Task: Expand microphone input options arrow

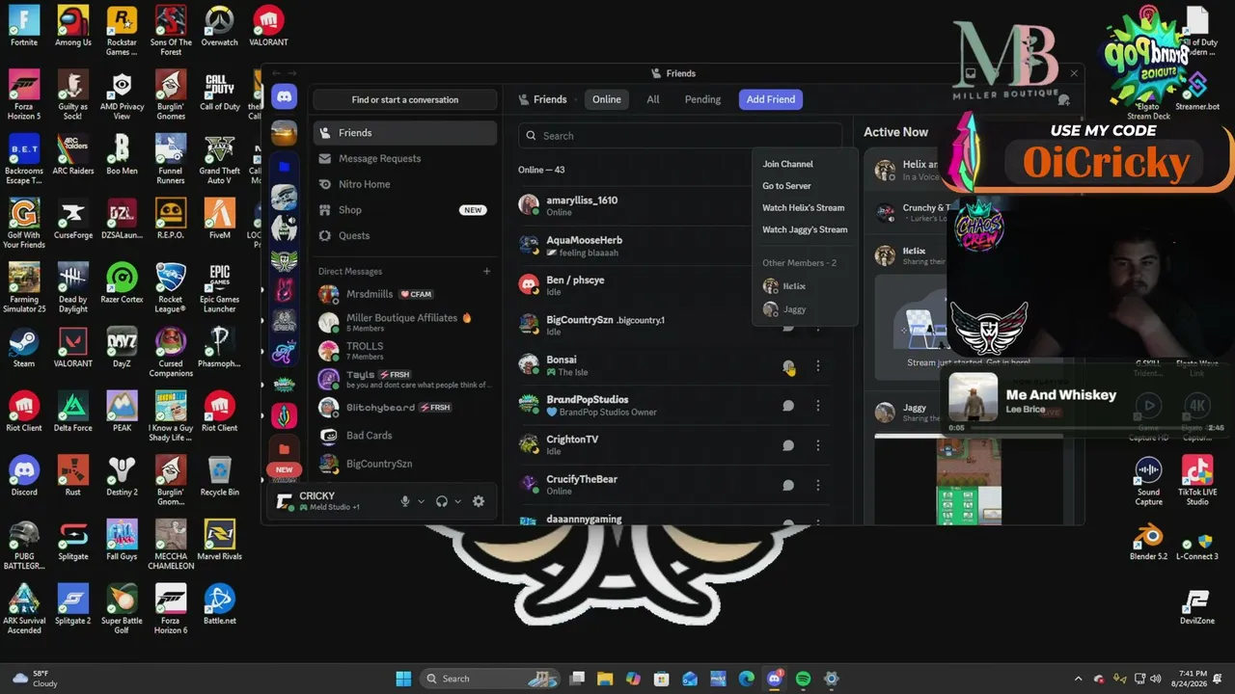Action: click(x=421, y=501)
